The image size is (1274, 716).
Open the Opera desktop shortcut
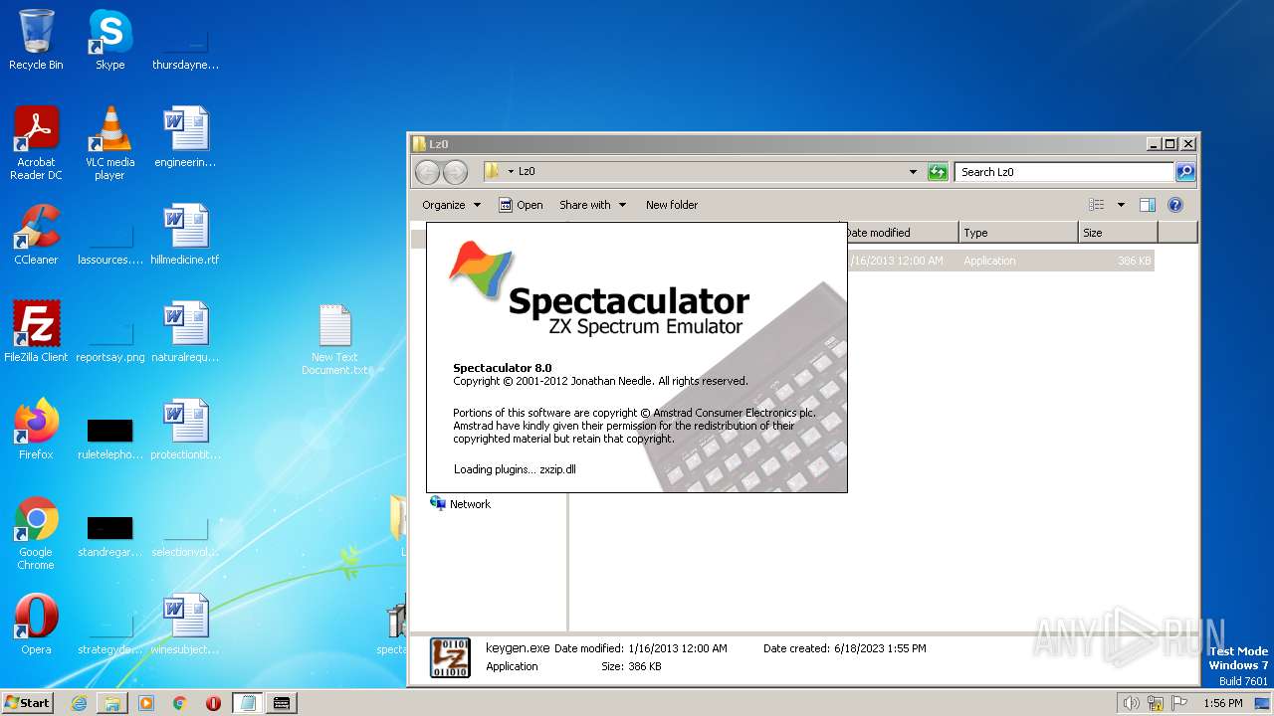click(36, 625)
